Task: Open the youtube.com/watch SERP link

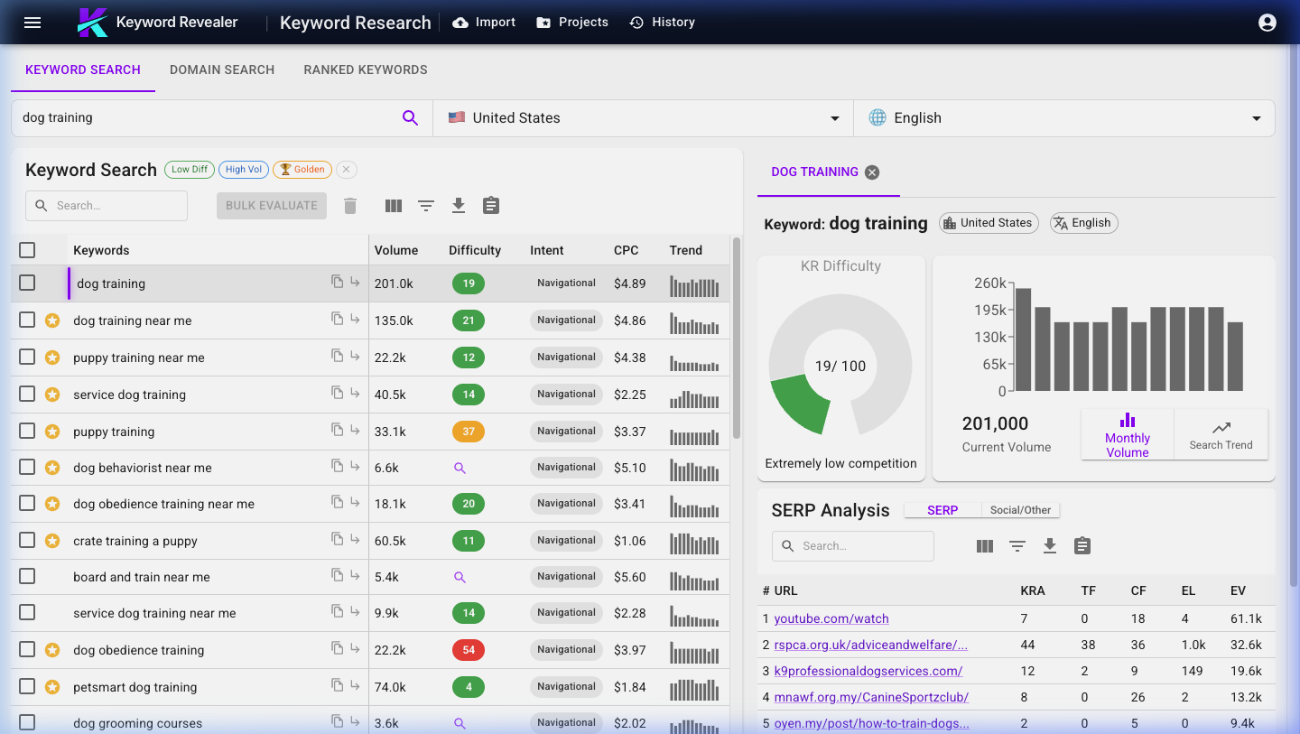Action: click(x=831, y=618)
